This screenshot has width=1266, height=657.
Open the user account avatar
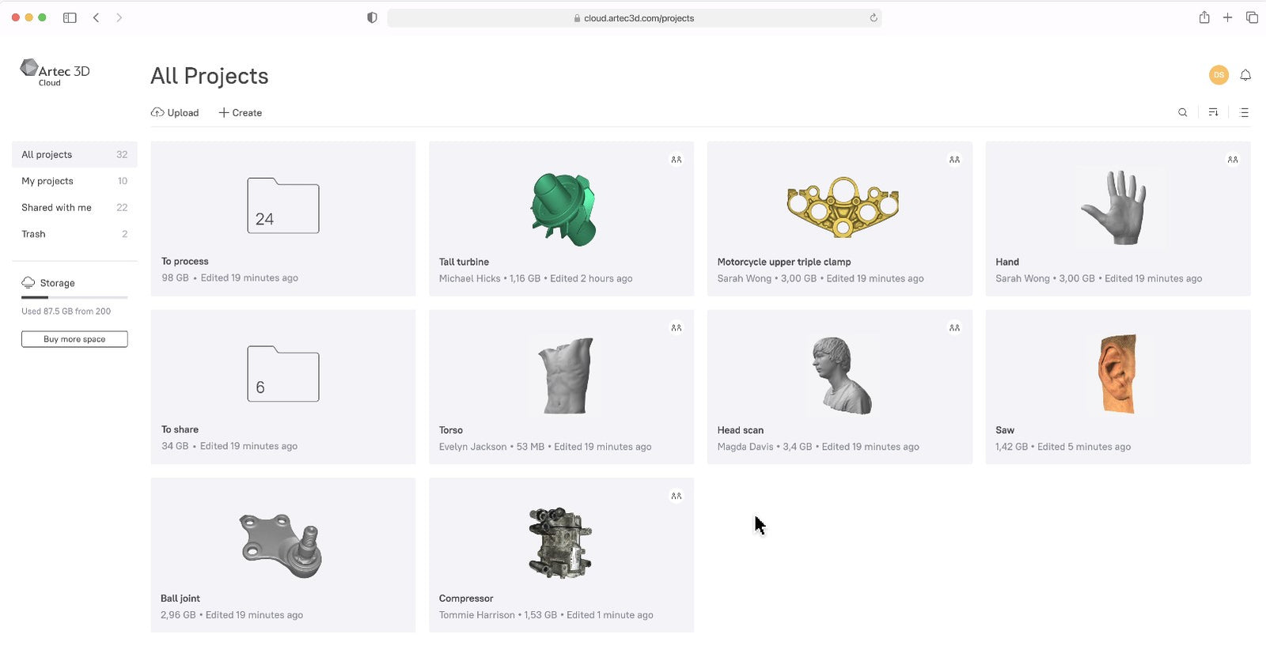1219,75
